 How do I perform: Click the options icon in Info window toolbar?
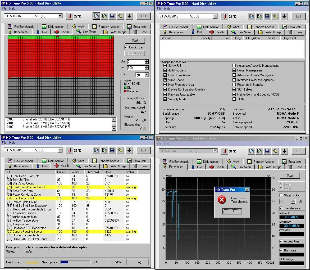[x=275, y=16]
